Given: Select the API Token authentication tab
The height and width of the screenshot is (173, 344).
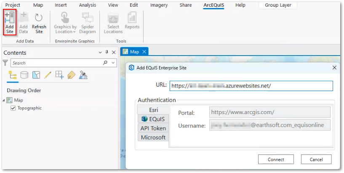Looking at the screenshot, I should point(153,128).
